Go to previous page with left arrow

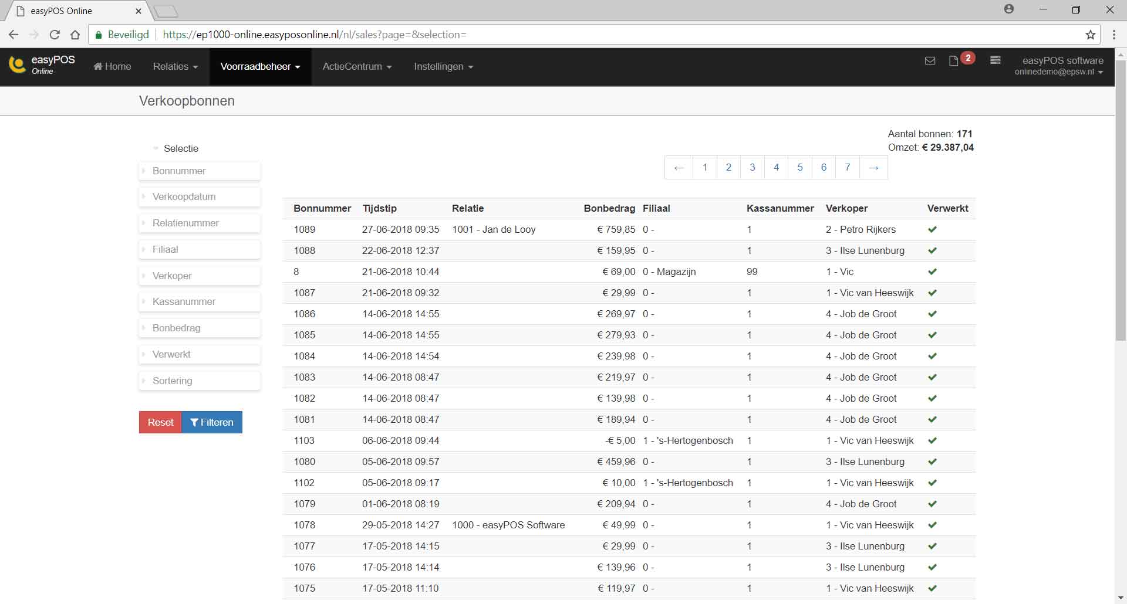click(679, 168)
